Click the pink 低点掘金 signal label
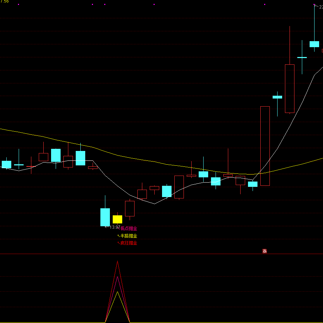 [x=129, y=228]
